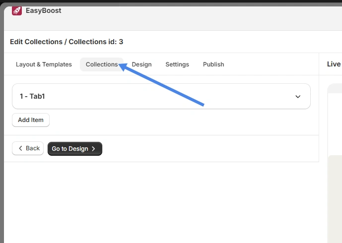This screenshot has height=243, width=342.
Task: Expand the 1 - Tab1 chevron arrow
Action: pos(298,97)
